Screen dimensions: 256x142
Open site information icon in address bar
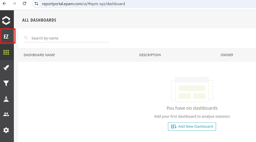(x=36, y=4)
